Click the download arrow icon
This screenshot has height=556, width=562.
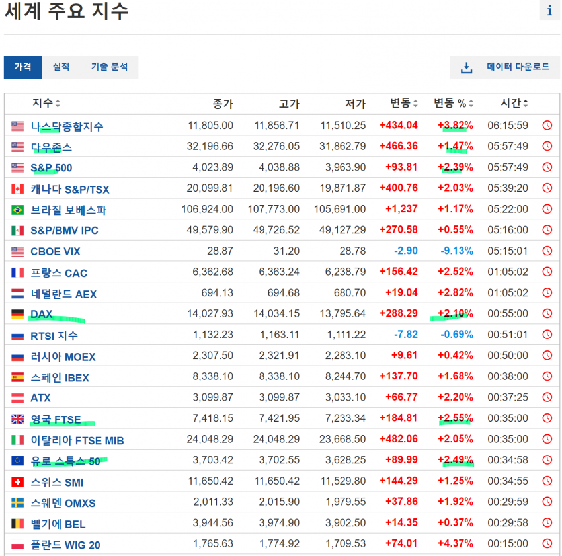pyautogui.click(x=466, y=67)
